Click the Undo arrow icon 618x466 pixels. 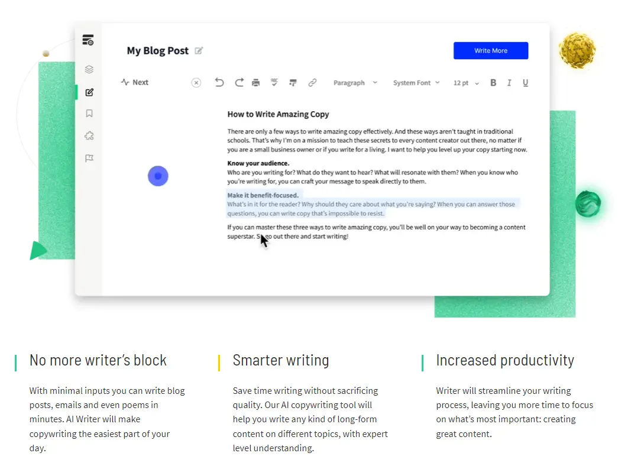click(x=219, y=82)
